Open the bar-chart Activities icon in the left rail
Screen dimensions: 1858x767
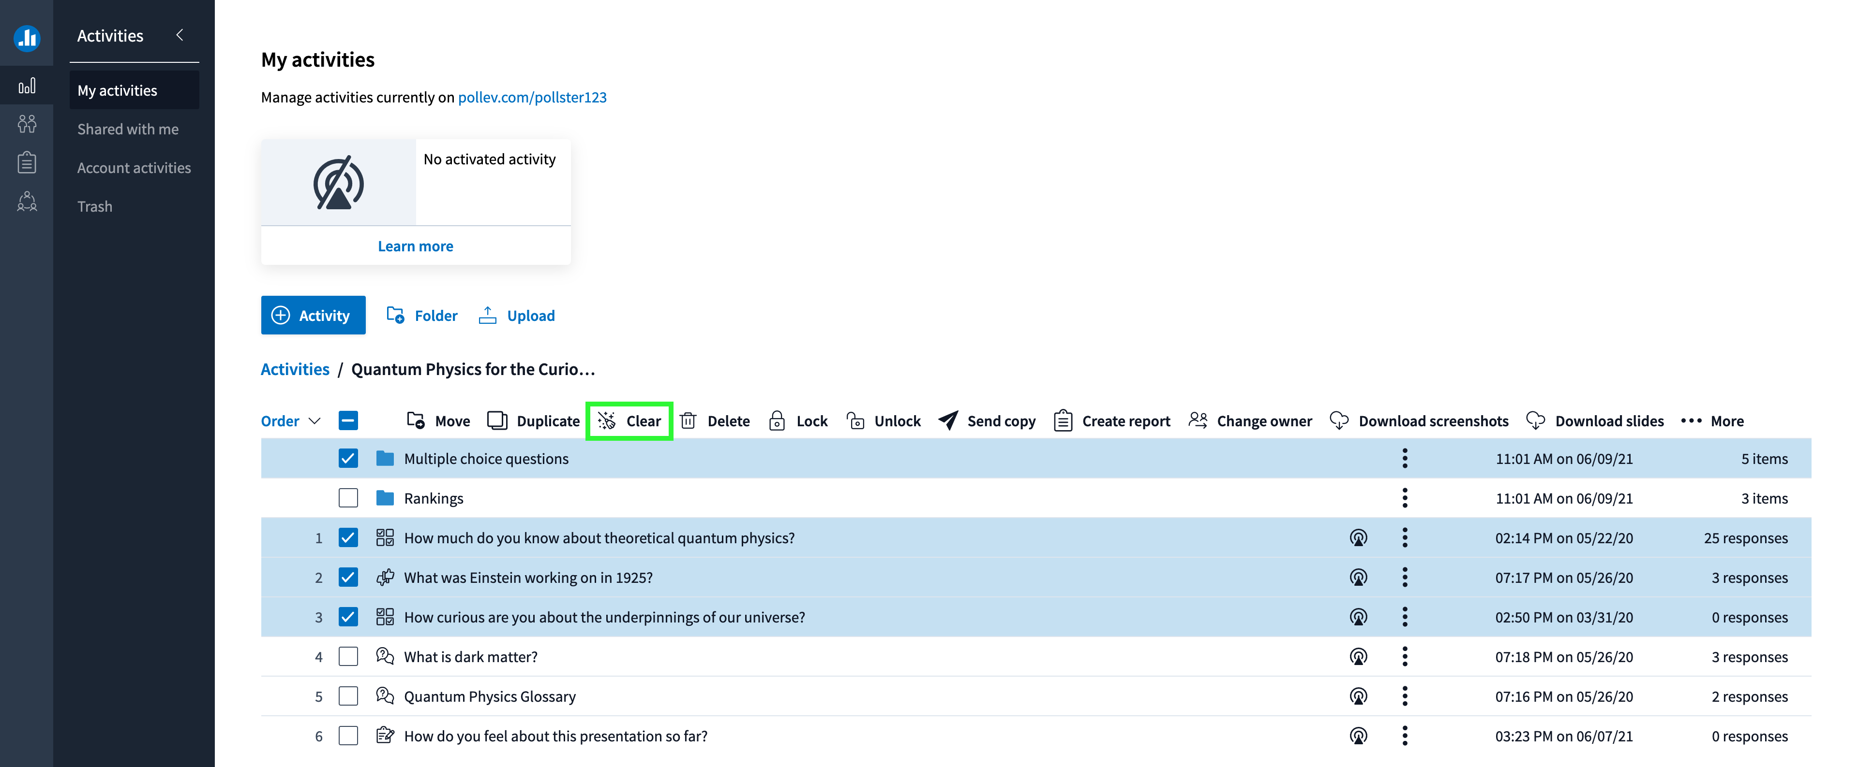point(27,87)
